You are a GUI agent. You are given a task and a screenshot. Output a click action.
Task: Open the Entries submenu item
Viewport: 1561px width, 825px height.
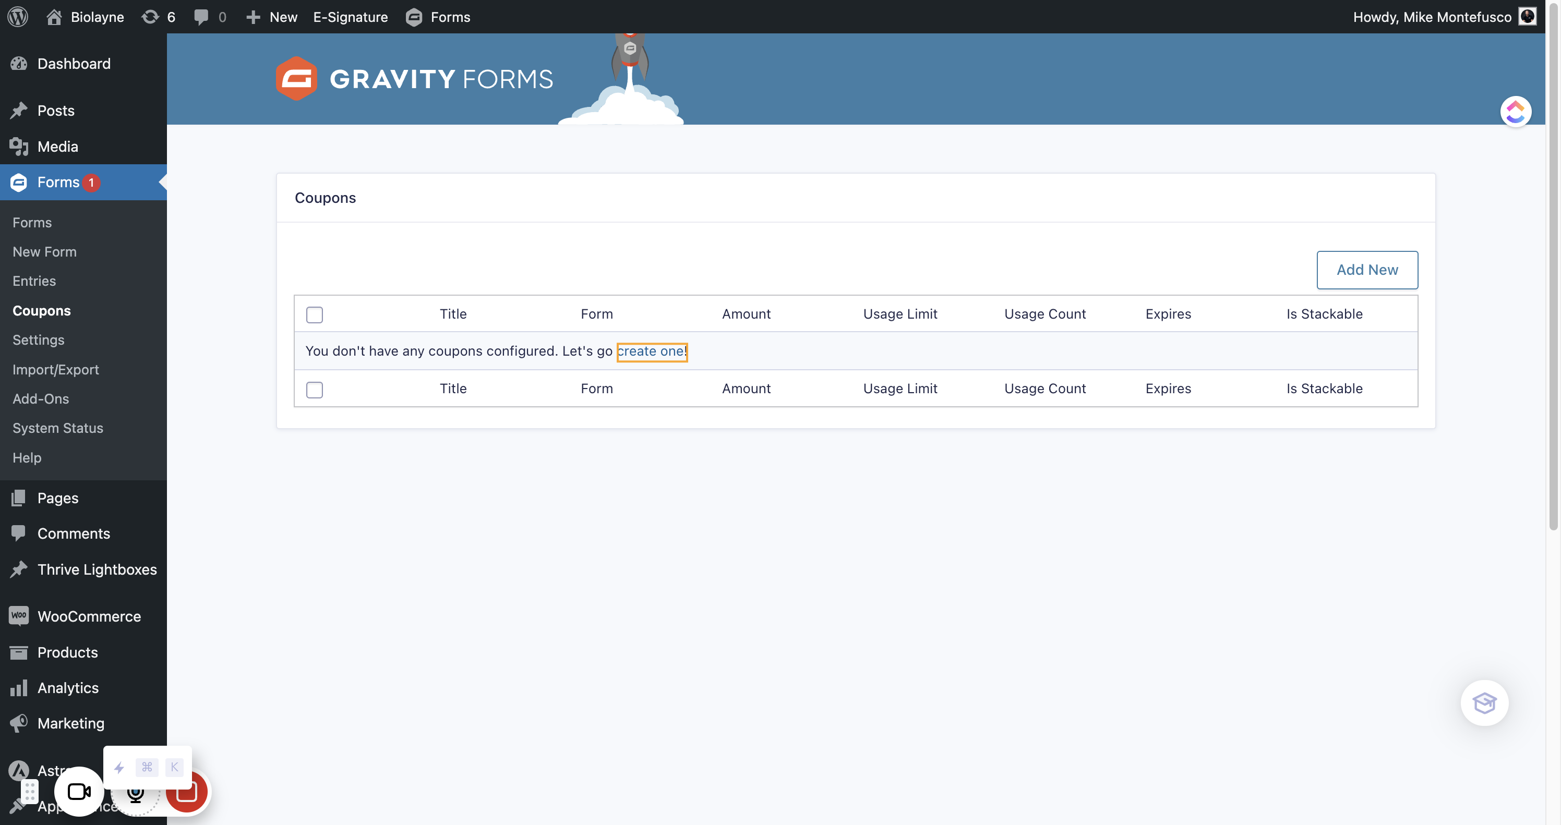click(34, 281)
